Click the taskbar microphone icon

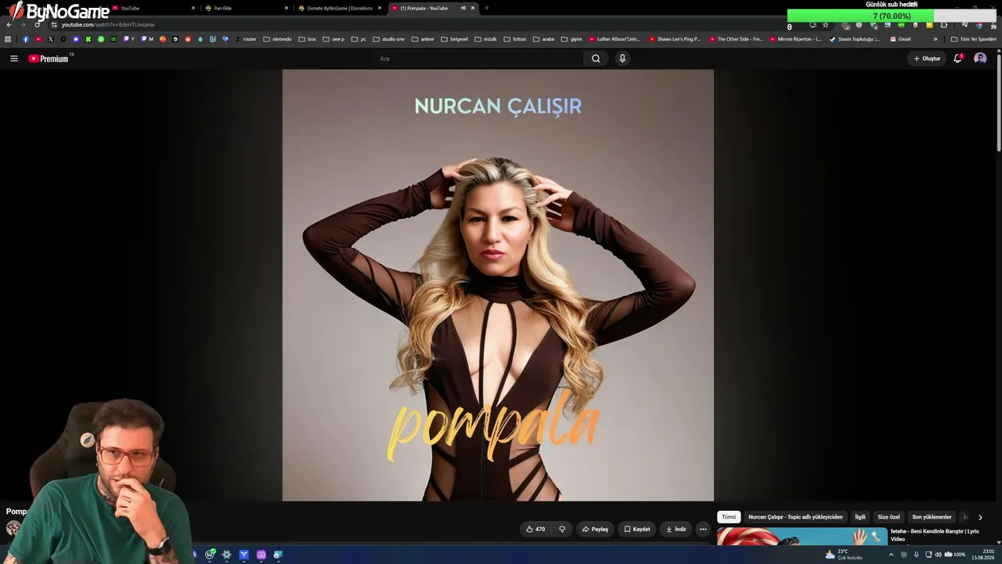(917, 555)
